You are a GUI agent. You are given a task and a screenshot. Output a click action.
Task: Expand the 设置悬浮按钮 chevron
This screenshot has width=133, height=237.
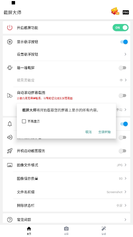tap(125, 54)
